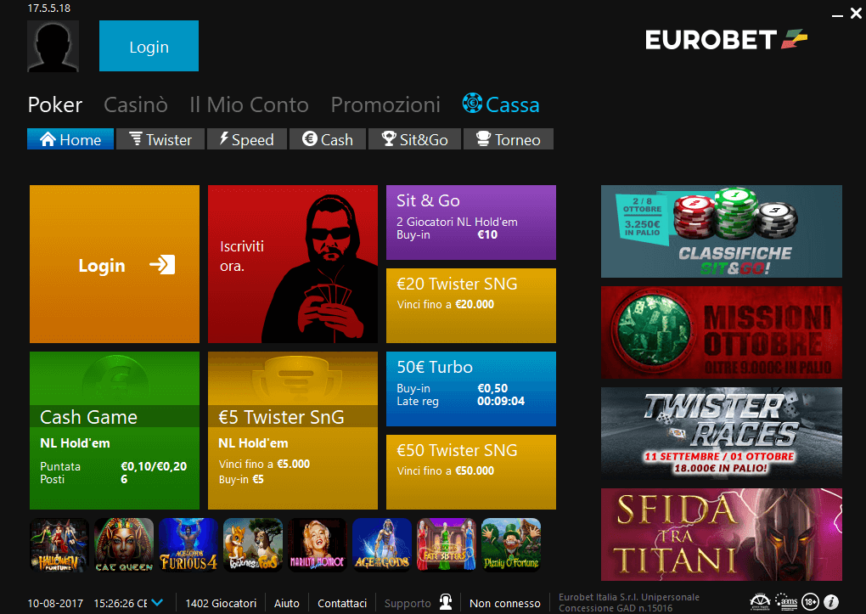866x614 pixels.
Task: Click the user avatar profile icon
Action: (x=53, y=47)
